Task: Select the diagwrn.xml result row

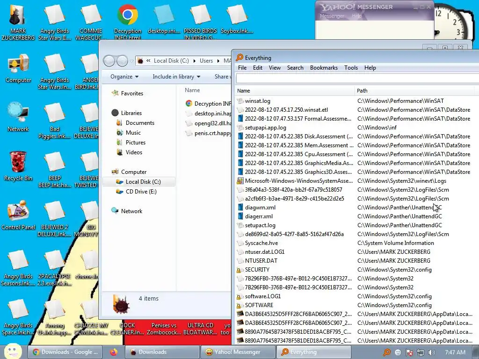Action: point(357,207)
